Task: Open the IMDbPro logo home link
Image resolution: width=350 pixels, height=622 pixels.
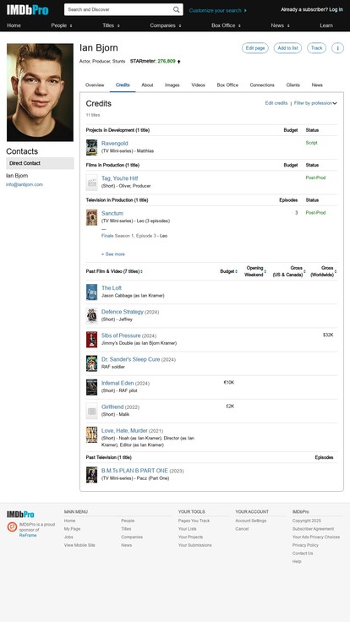Action: click(x=27, y=10)
